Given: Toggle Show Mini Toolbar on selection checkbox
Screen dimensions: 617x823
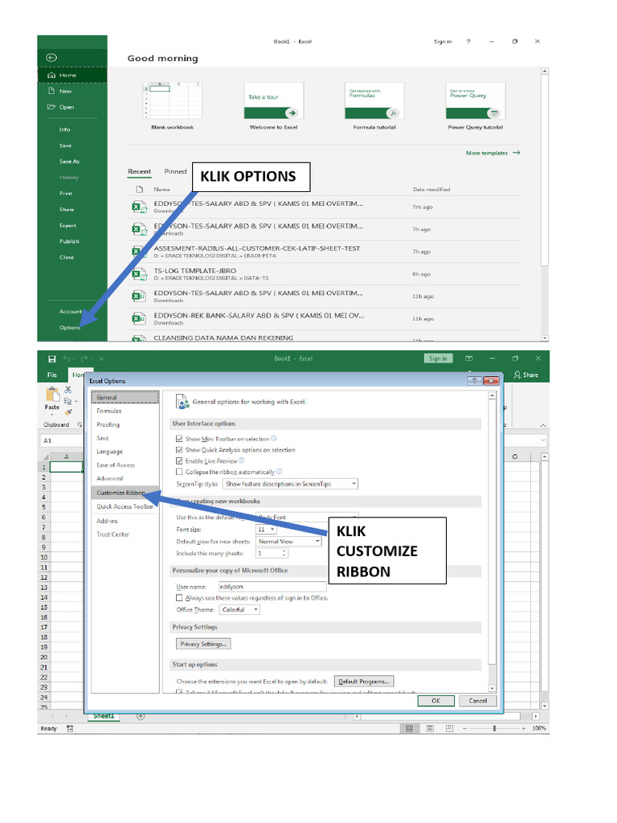Looking at the screenshot, I should [x=179, y=439].
